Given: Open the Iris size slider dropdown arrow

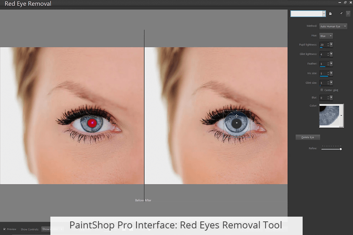Looking at the screenshot, I should [331, 73].
